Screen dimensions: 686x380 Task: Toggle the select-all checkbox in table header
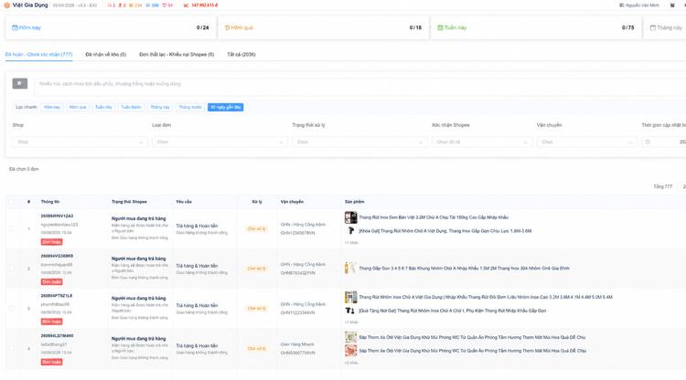tap(11, 202)
